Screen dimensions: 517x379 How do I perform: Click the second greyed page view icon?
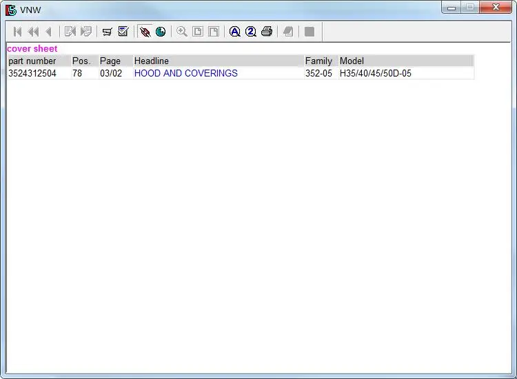(214, 32)
